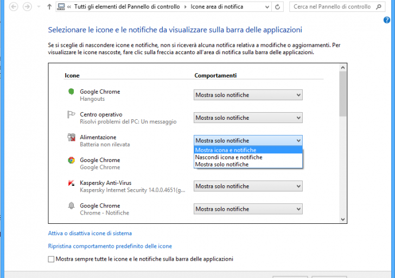Click the 'Hangouts' subtitle text
The width and height of the screenshot is (395, 278).
(92, 99)
